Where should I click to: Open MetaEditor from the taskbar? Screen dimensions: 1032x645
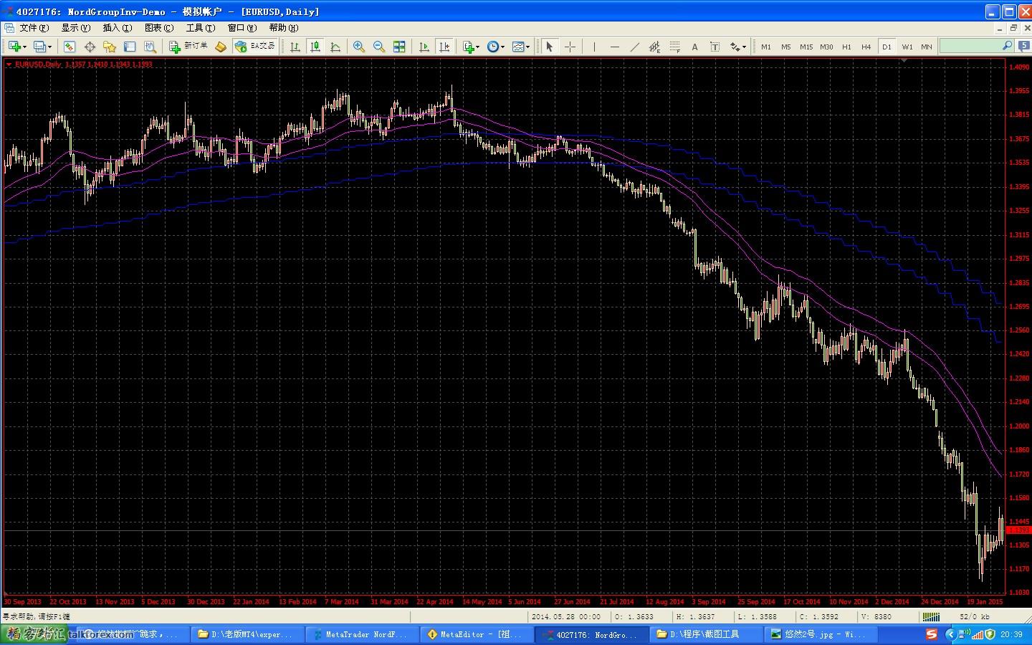click(x=477, y=634)
